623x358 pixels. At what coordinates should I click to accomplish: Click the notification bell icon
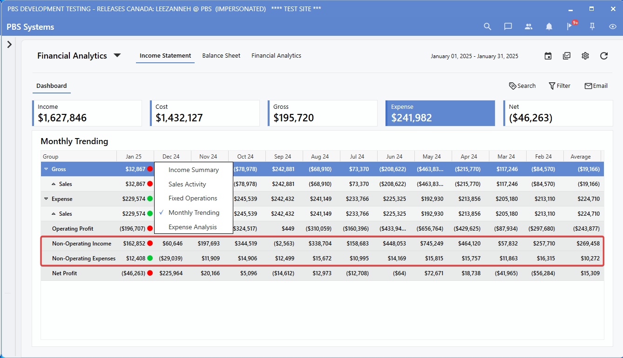click(549, 27)
